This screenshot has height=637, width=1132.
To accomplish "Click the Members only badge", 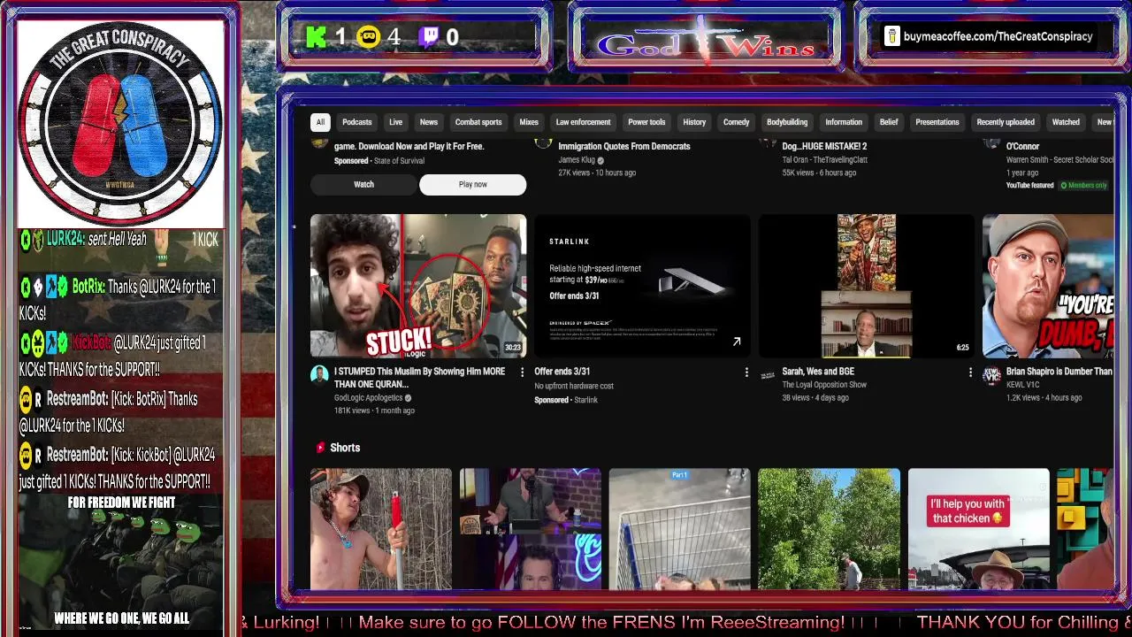I will point(1083,185).
